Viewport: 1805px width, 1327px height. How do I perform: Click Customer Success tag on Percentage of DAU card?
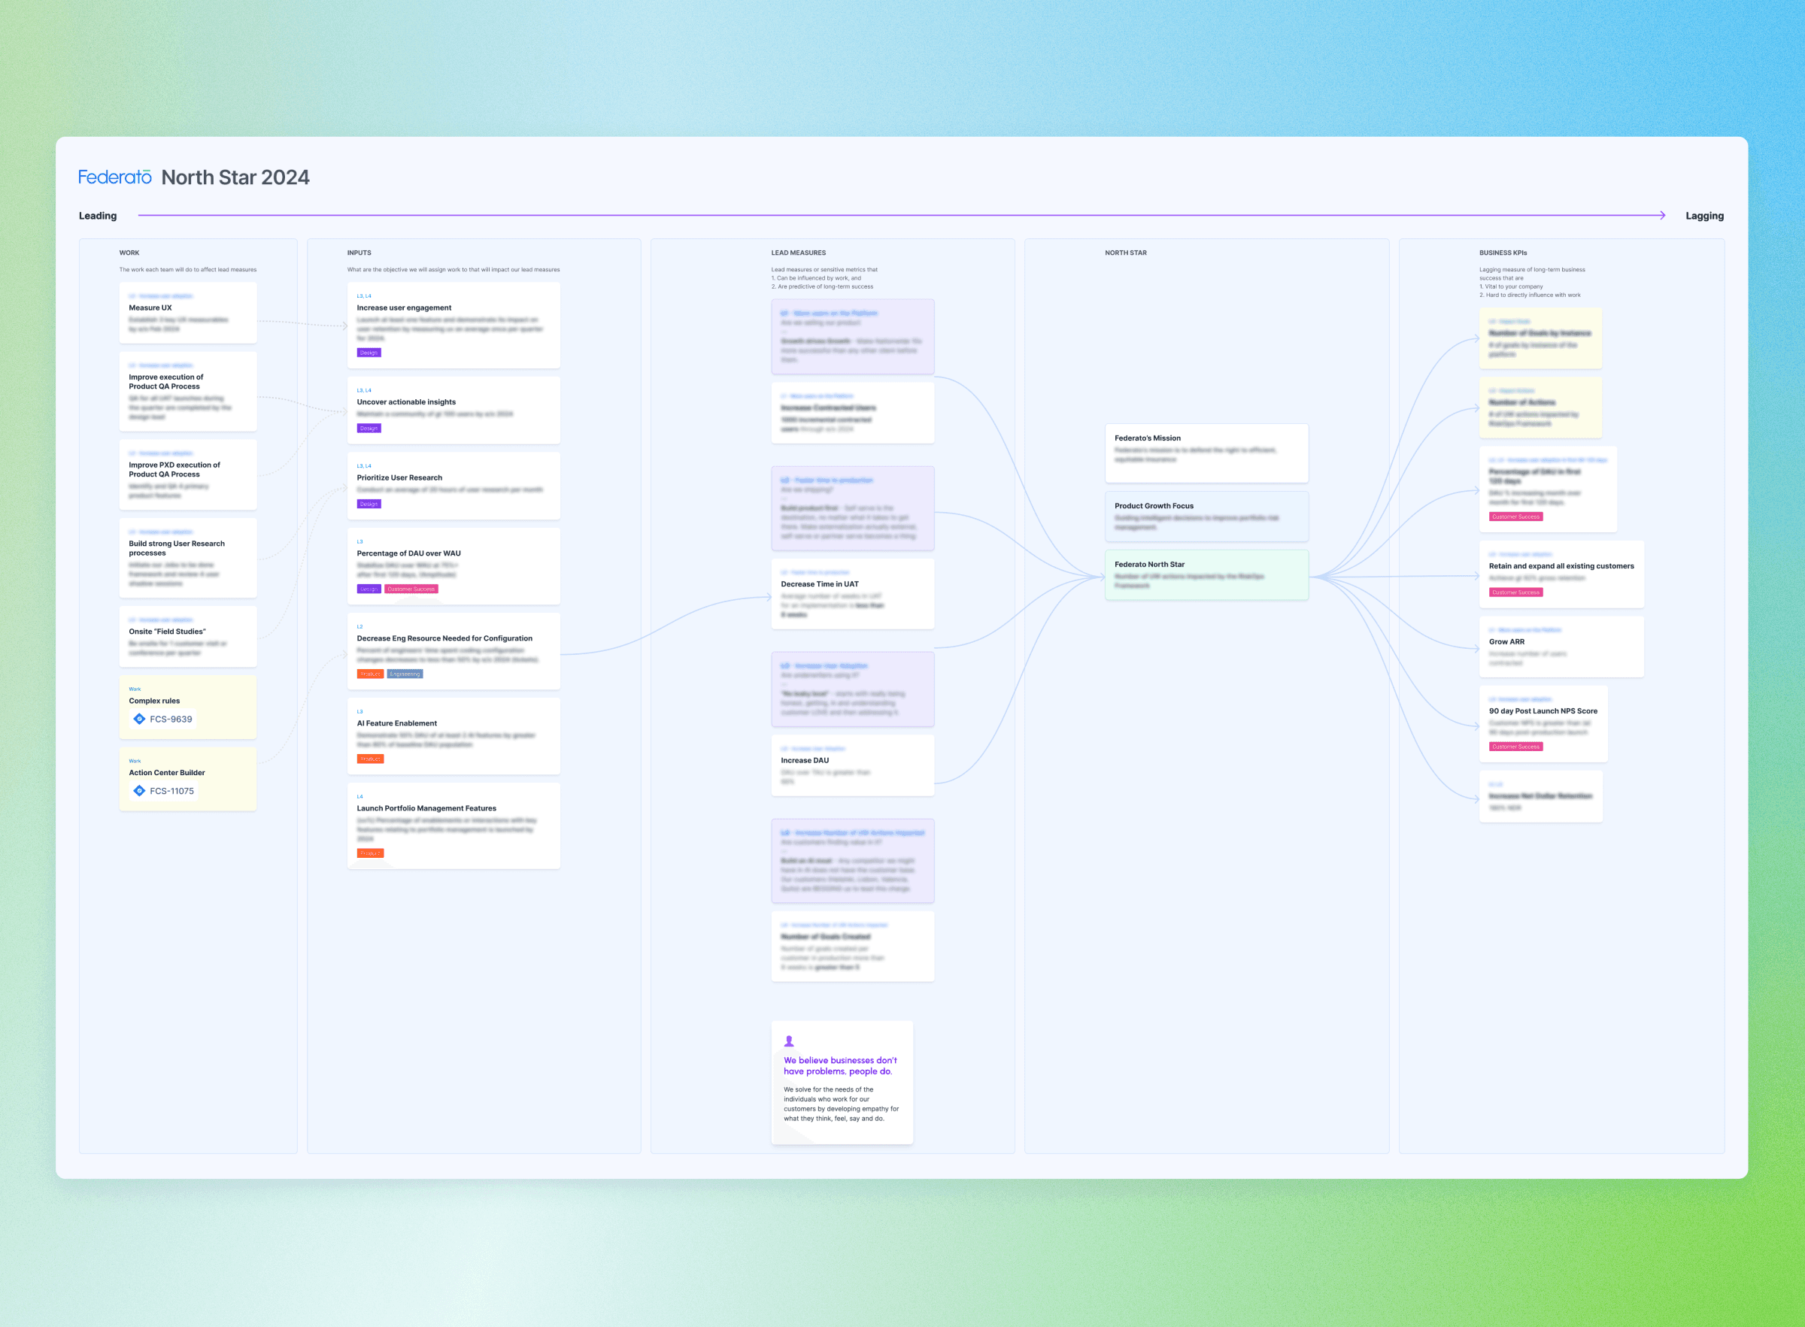411,589
